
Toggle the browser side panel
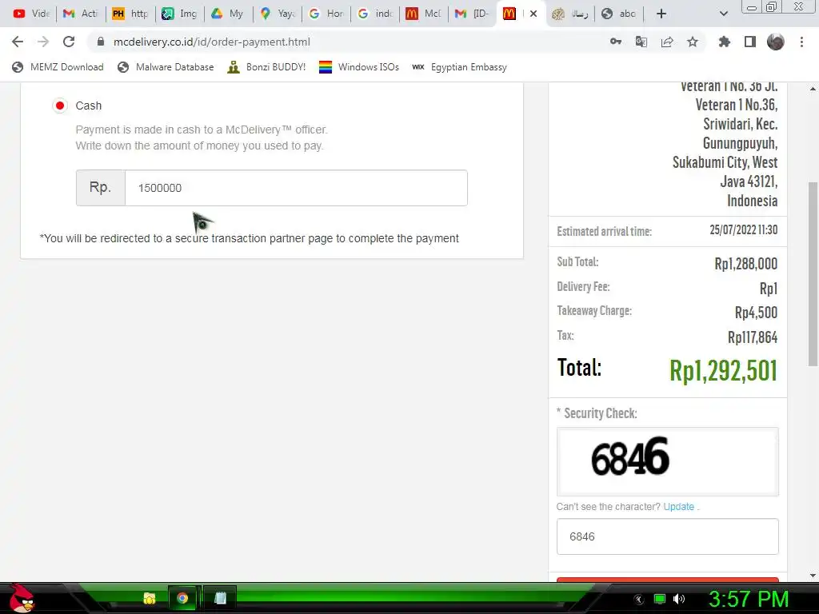pos(750,42)
